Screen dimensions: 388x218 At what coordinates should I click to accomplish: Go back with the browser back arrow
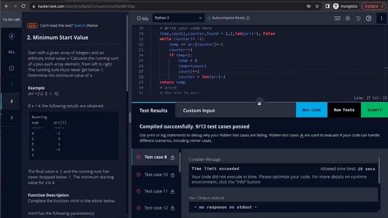pos(7,6)
